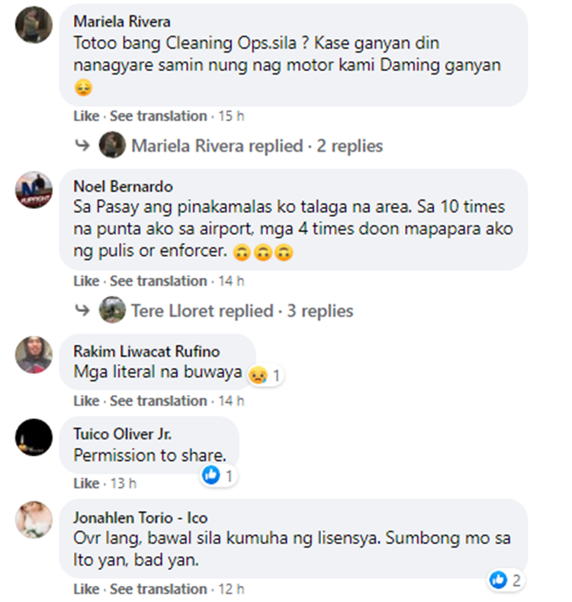The width and height of the screenshot is (572, 602).
Task: View the like reaction on Permission to share comment
Action: (218, 475)
